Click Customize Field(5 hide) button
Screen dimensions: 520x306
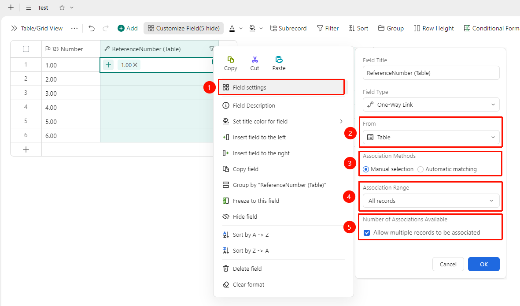click(x=184, y=28)
